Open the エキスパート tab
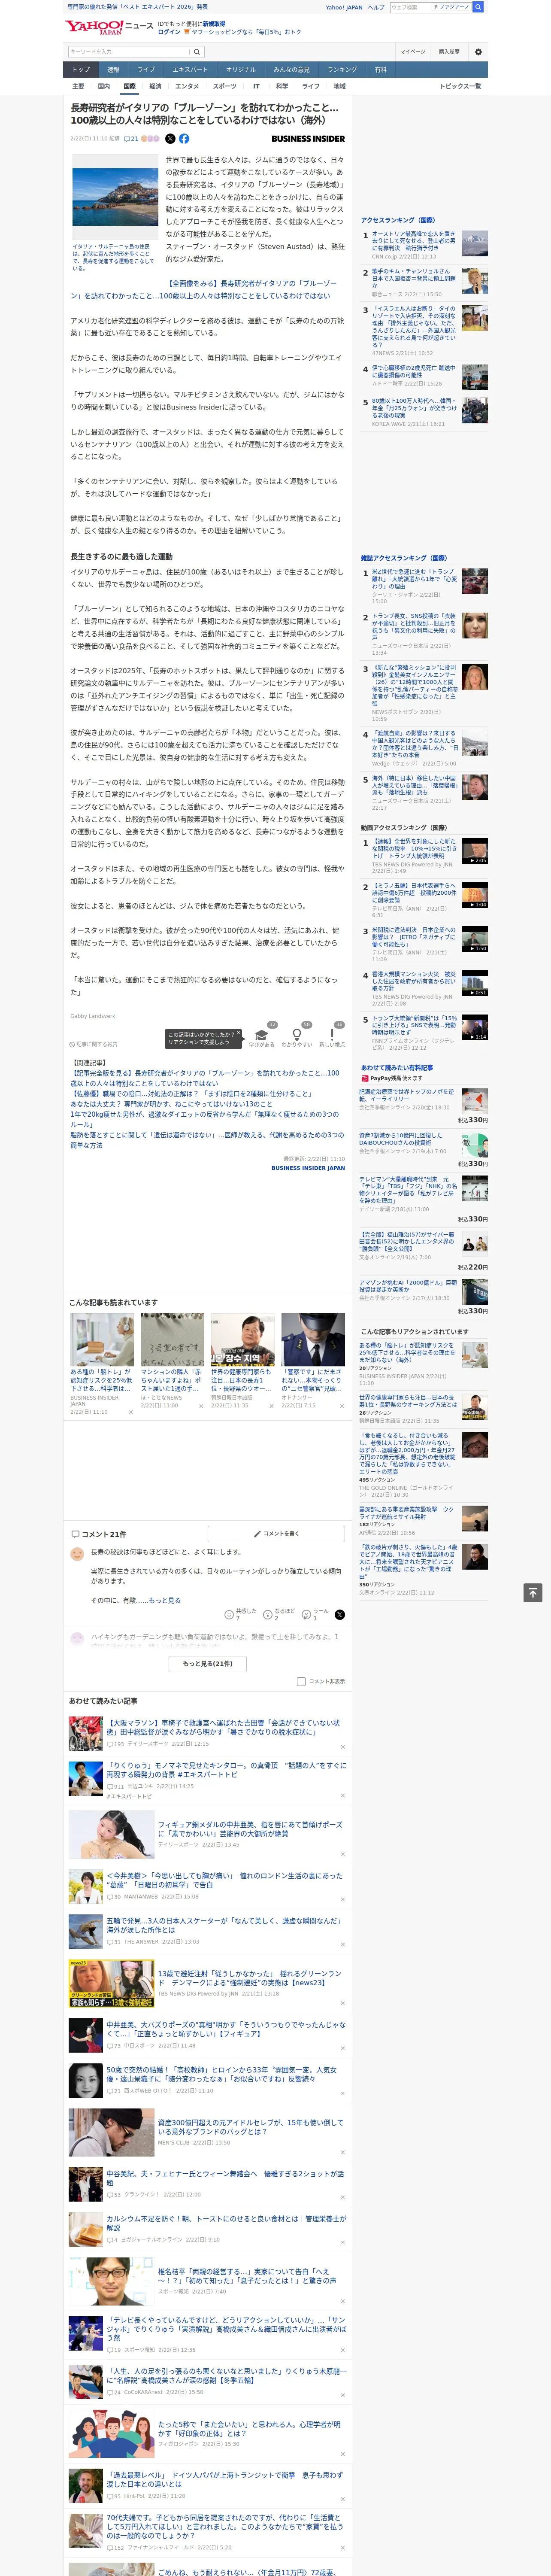Viewport: 551px width, 2576px height. pos(190,70)
